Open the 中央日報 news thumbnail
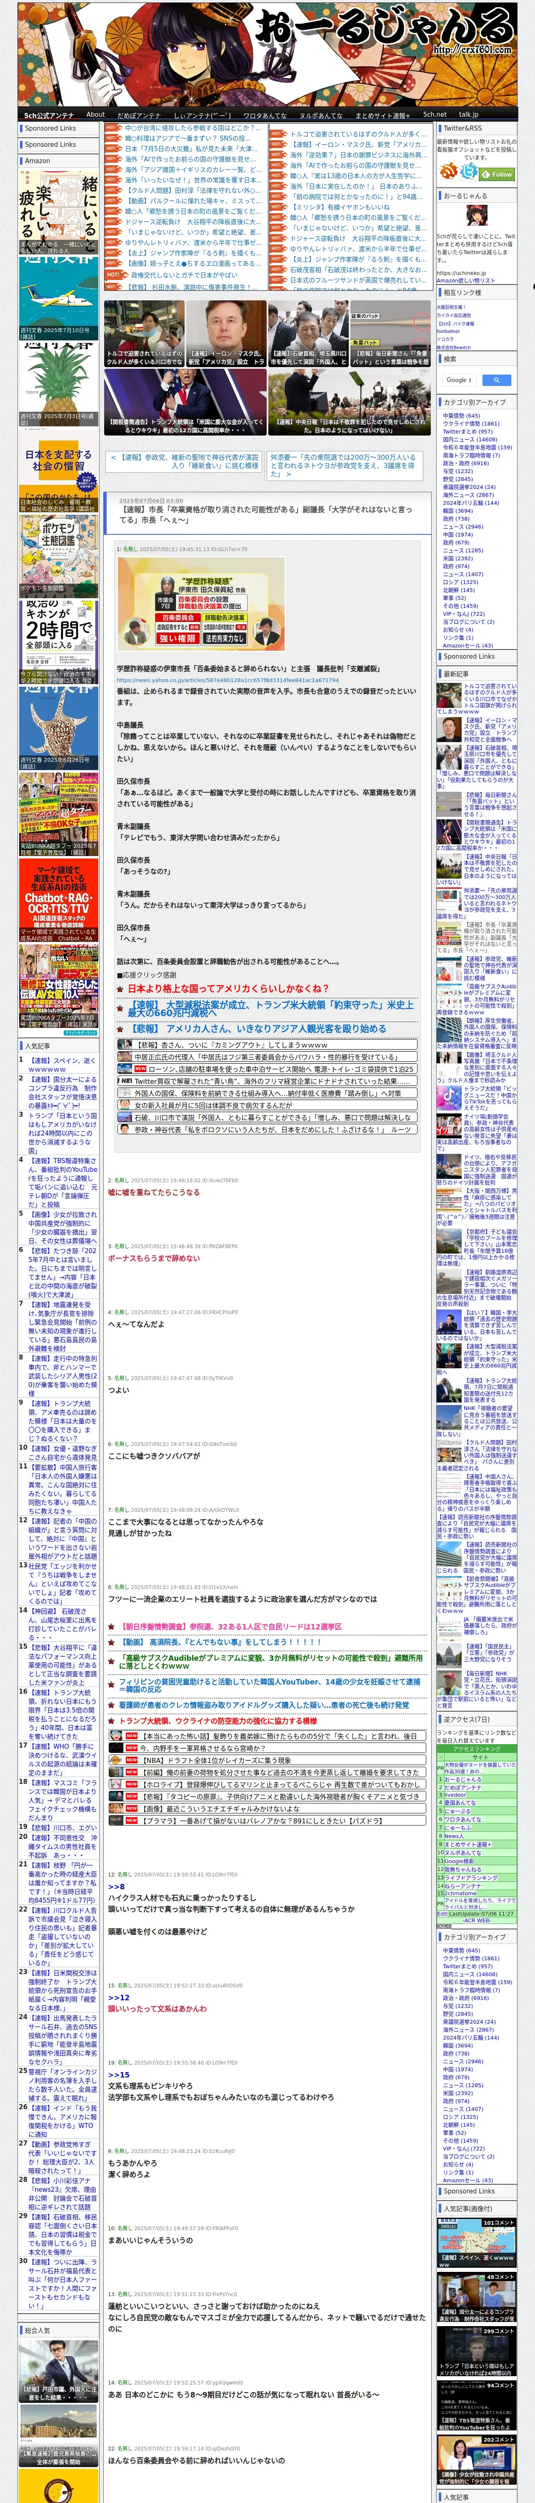Viewport: 535px width, 2503px height. click(349, 402)
